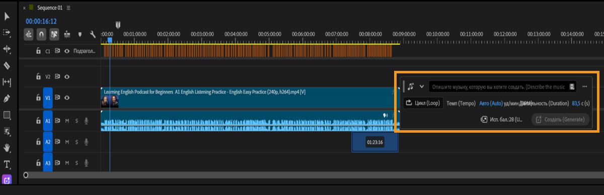
Task: Select the Selection arrow tool
Action: click(x=7, y=17)
